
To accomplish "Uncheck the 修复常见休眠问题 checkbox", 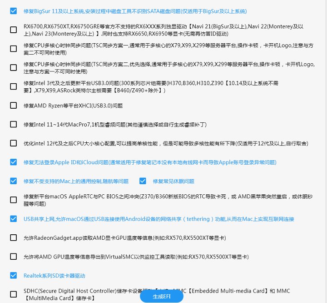I will click(143, 181).
